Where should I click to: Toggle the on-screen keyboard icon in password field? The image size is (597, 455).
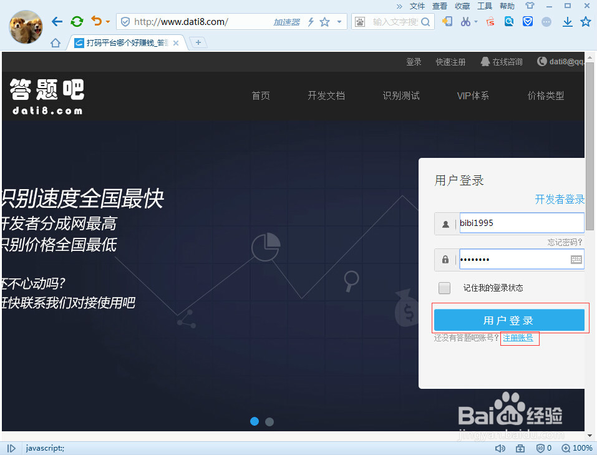[x=576, y=258]
